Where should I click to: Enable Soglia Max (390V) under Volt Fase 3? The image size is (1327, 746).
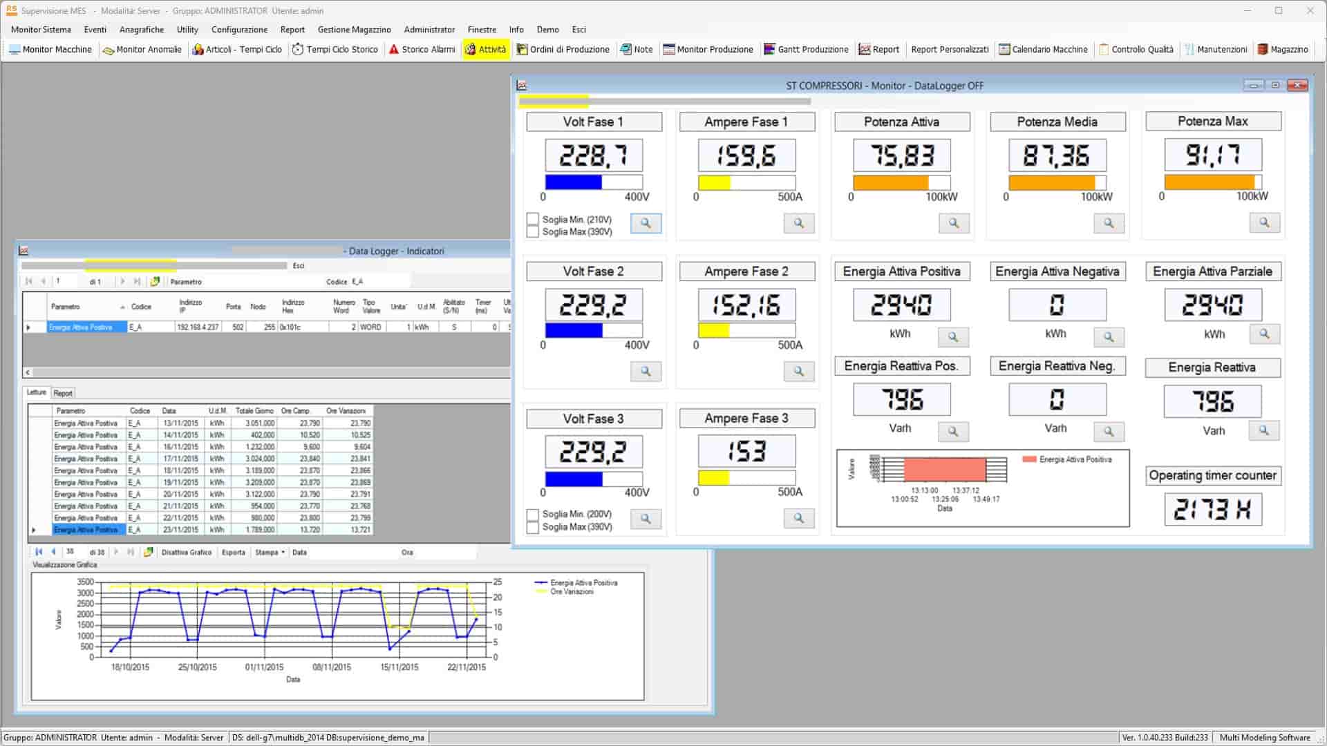click(x=532, y=527)
